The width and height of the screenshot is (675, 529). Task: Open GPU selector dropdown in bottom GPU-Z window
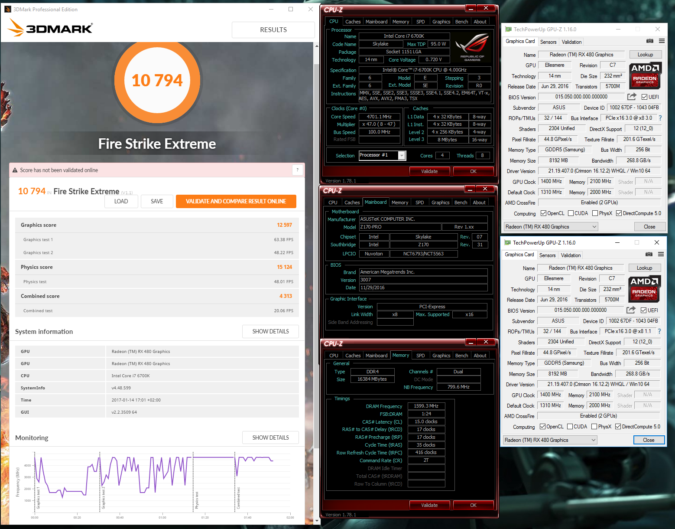click(x=550, y=440)
